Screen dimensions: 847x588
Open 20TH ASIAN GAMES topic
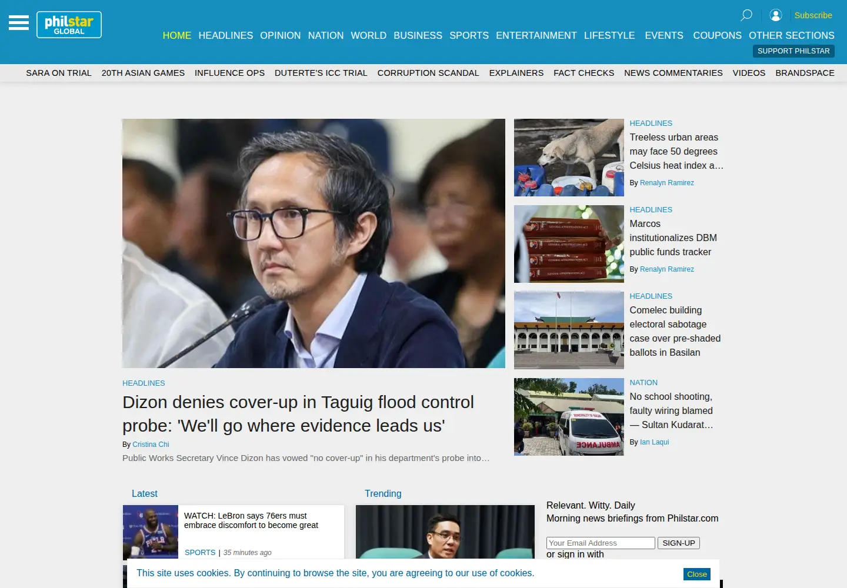point(143,73)
